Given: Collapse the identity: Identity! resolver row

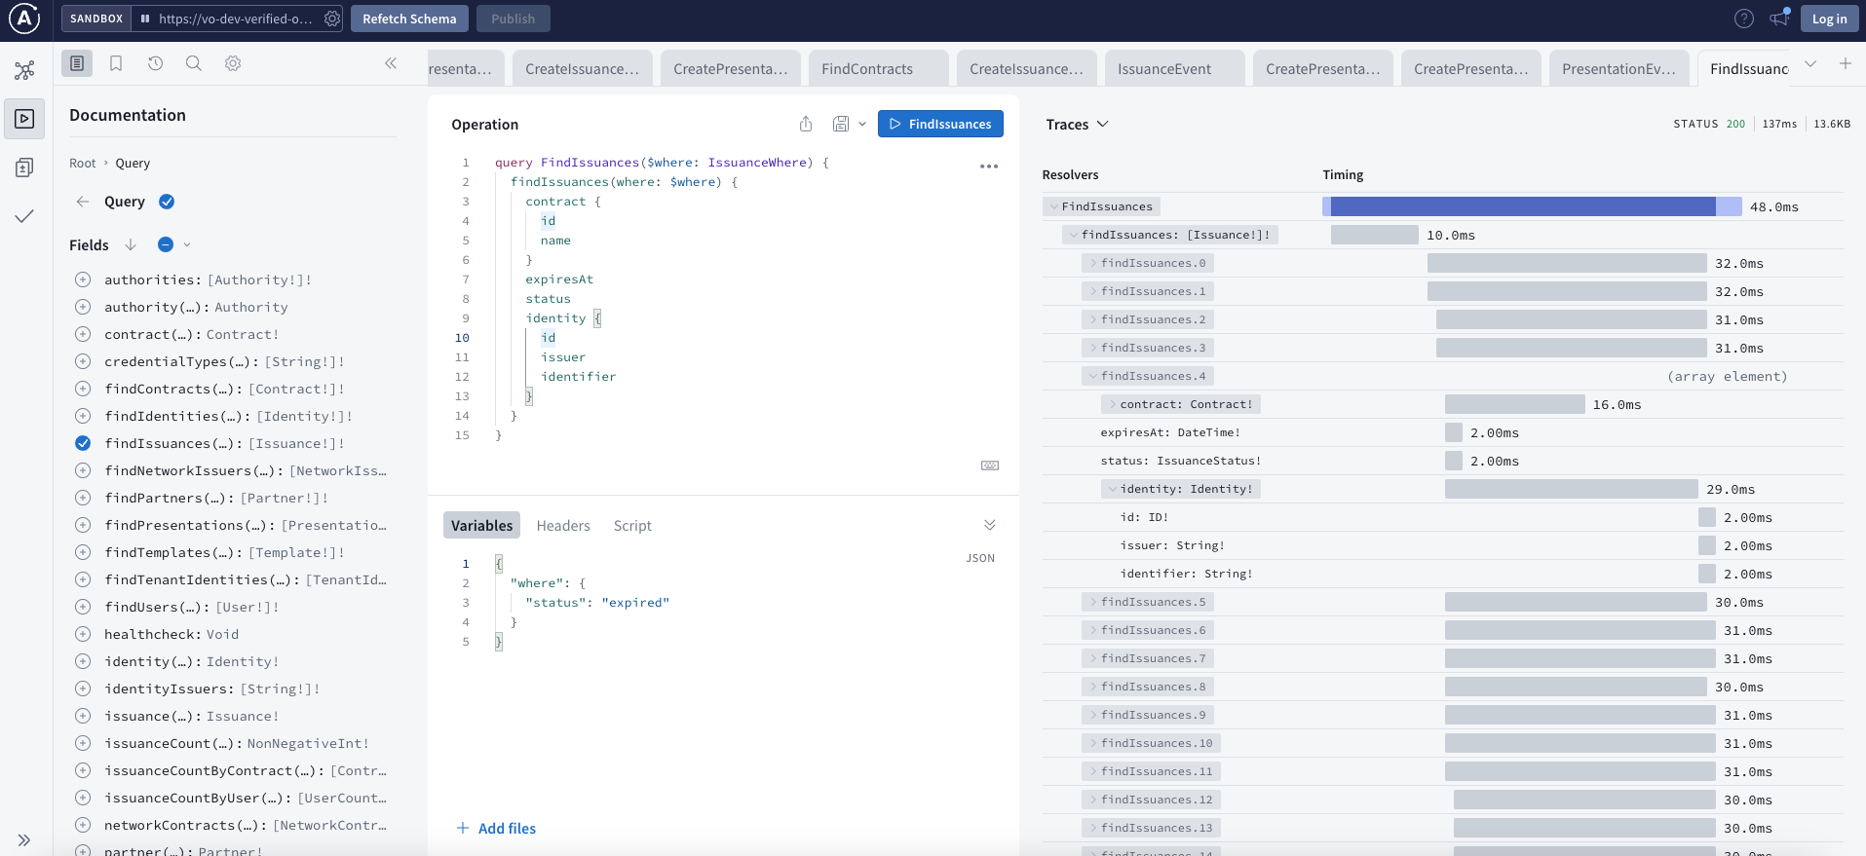Looking at the screenshot, I should [1113, 489].
